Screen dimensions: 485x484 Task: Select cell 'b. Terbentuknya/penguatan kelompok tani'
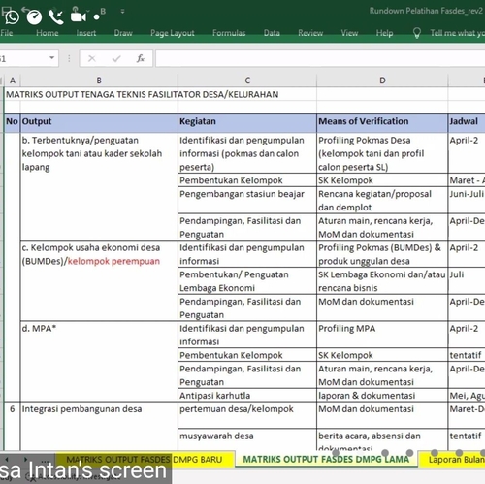click(x=99, y=186)
